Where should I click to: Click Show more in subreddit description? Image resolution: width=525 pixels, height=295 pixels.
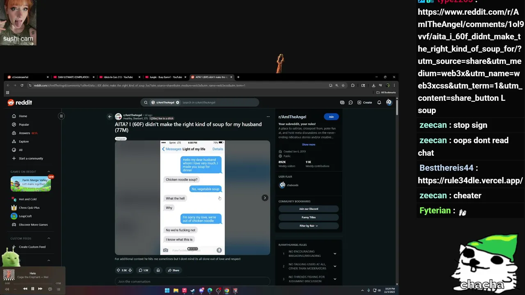(308, 145)
